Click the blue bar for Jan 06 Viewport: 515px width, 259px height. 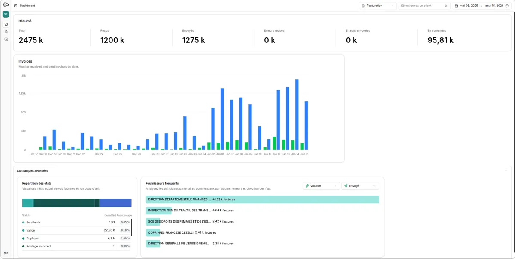(x=222, y=119)
